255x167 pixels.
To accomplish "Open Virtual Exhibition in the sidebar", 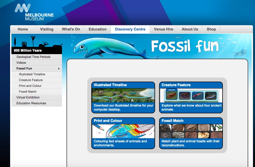I will pos(37,97).
